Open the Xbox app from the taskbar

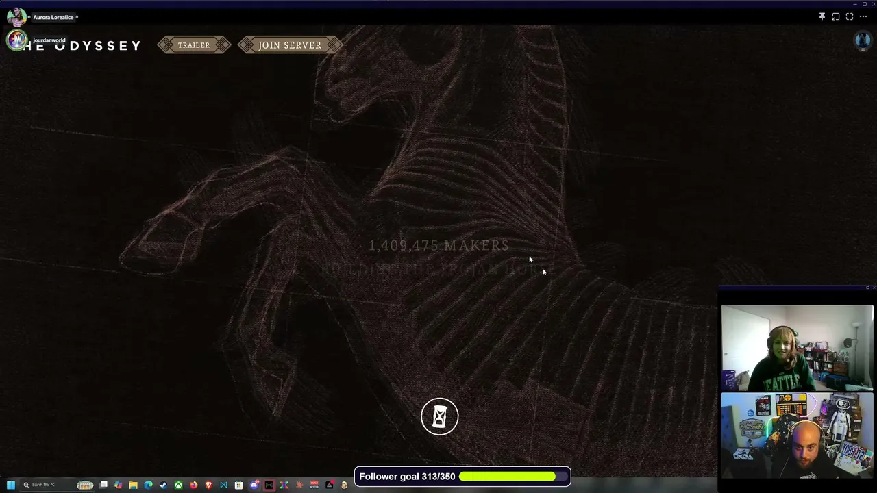(x=178, y=485)
